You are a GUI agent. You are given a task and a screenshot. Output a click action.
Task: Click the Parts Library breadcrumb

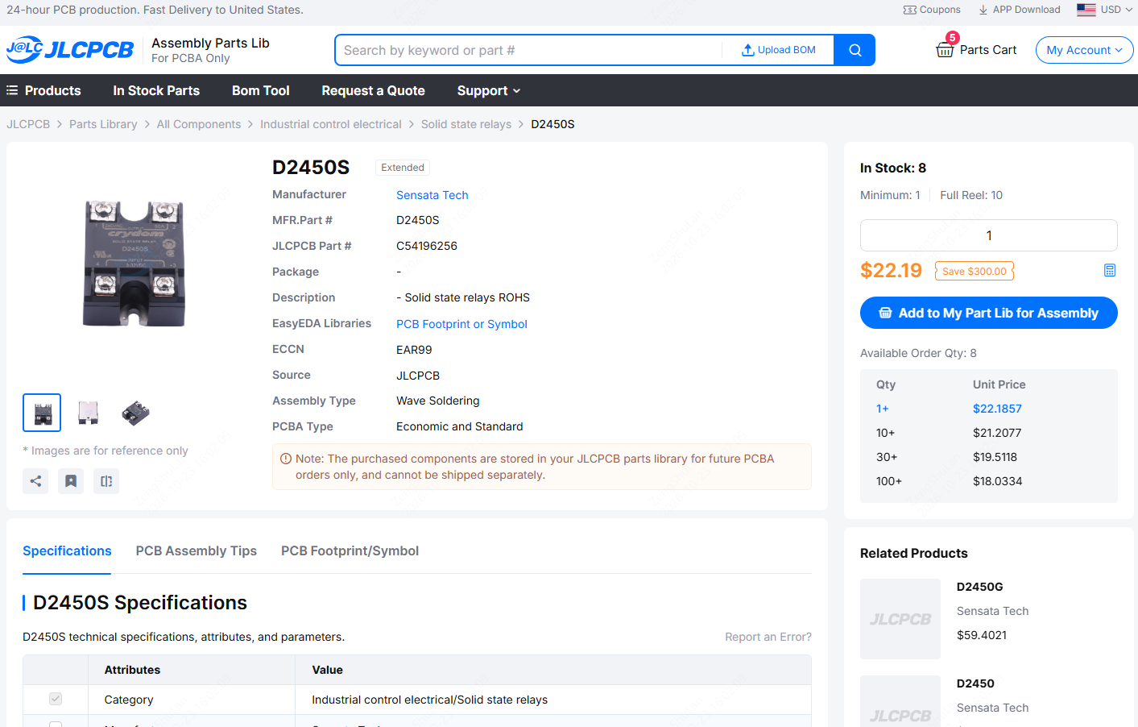(x=103, y=124)
